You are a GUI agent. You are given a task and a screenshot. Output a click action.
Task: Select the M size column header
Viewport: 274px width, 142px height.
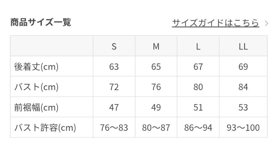156,46
